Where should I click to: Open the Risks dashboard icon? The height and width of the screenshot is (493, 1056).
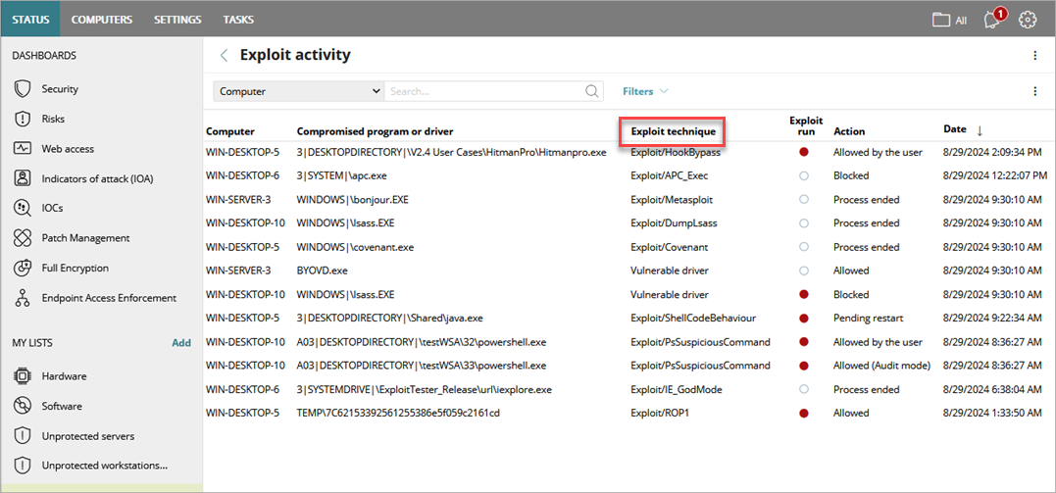coord(23,119)
